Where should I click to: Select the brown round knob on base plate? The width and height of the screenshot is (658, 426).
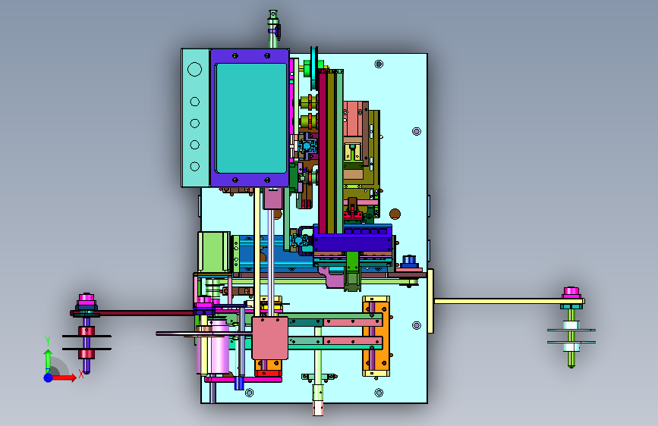[395, 214]
